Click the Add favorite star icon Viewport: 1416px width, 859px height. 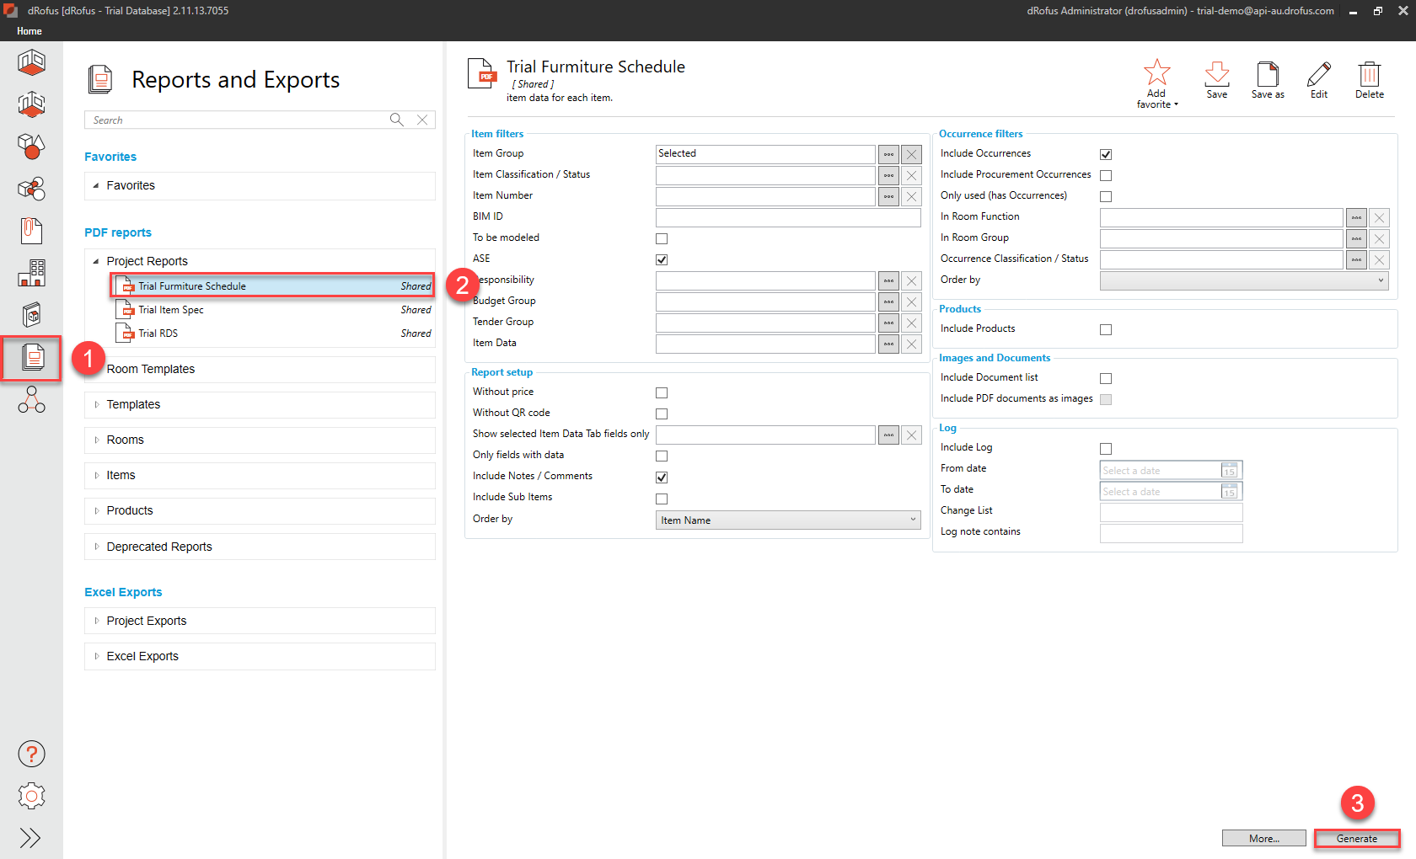click(x=1156, y=73)
